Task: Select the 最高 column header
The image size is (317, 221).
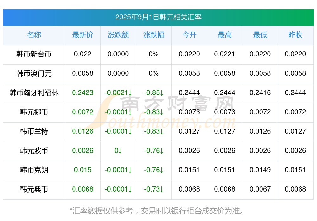Action: (225, 35)
